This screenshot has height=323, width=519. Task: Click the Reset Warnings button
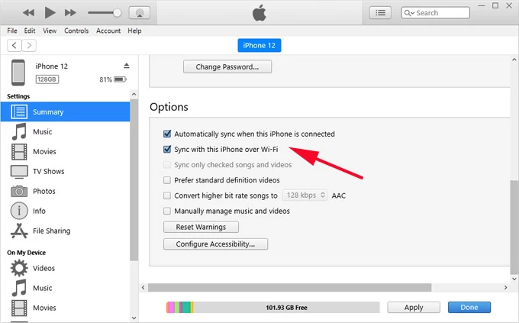(x=201, y=227)
